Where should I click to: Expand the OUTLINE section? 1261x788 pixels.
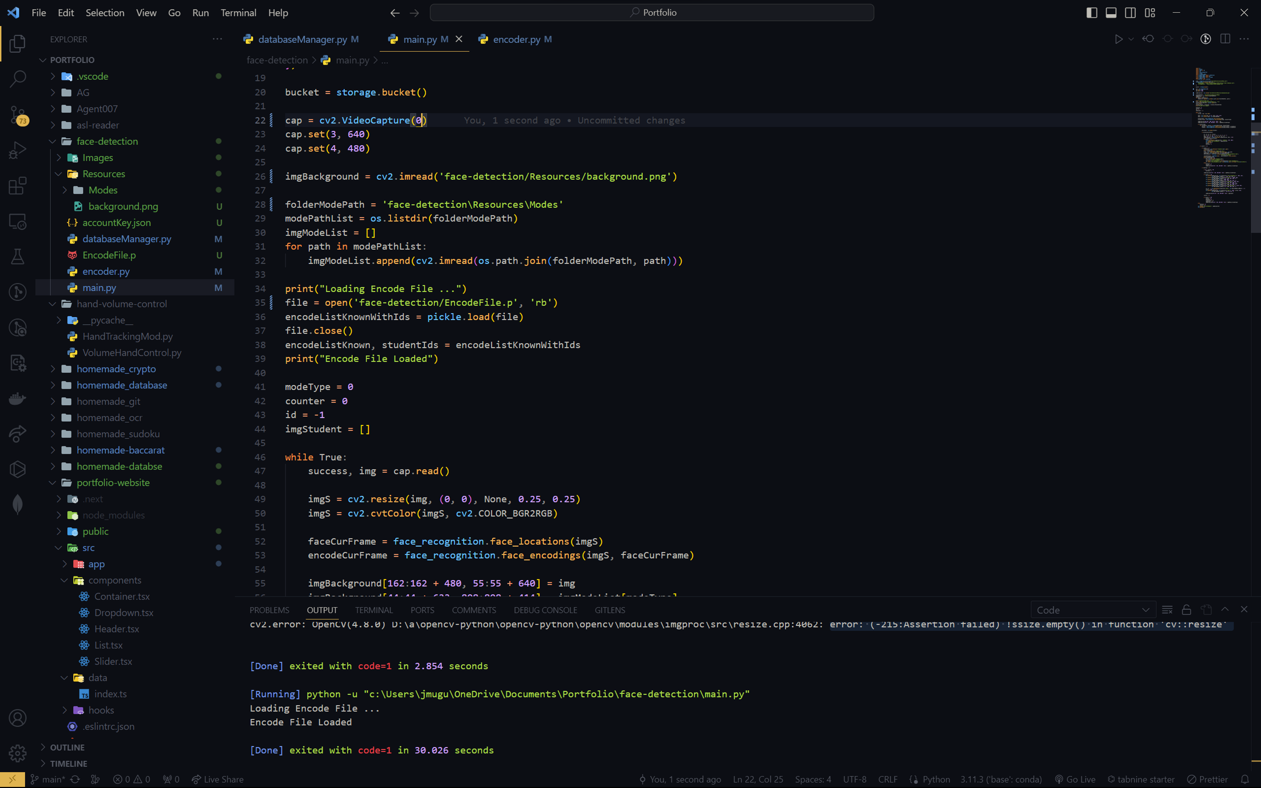click(134, 747)
